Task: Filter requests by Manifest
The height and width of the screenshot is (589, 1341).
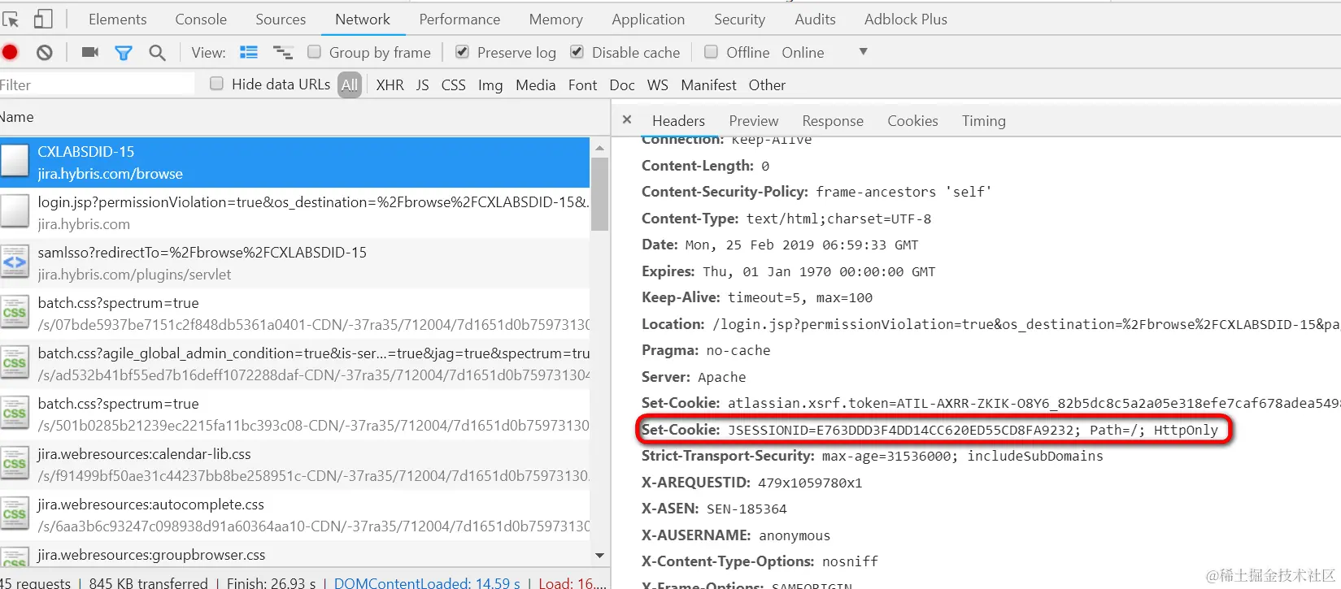Action: 708,84
